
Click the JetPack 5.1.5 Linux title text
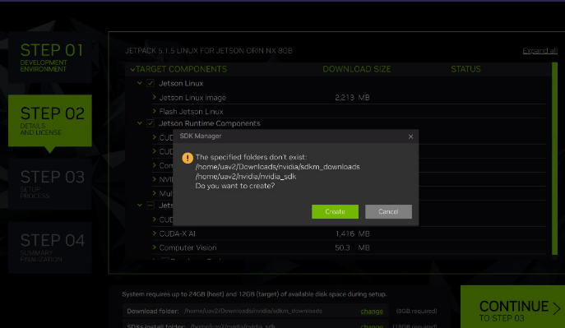[x=209, y=51]
